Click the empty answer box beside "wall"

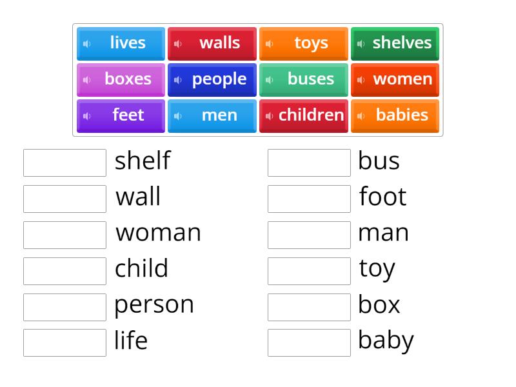coord(64,199)
